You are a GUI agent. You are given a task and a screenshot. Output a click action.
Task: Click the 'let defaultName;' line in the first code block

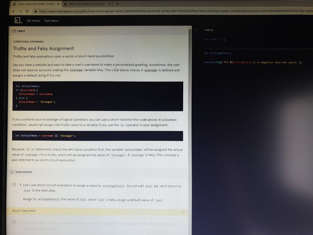coord(27,86)
